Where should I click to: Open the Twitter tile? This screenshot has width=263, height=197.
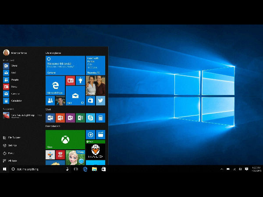pos(101,101)
